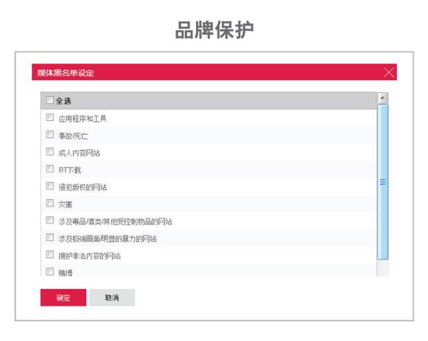Select the 成人内容网站 checkbox

pyautogui.click(x=50, y=151)
